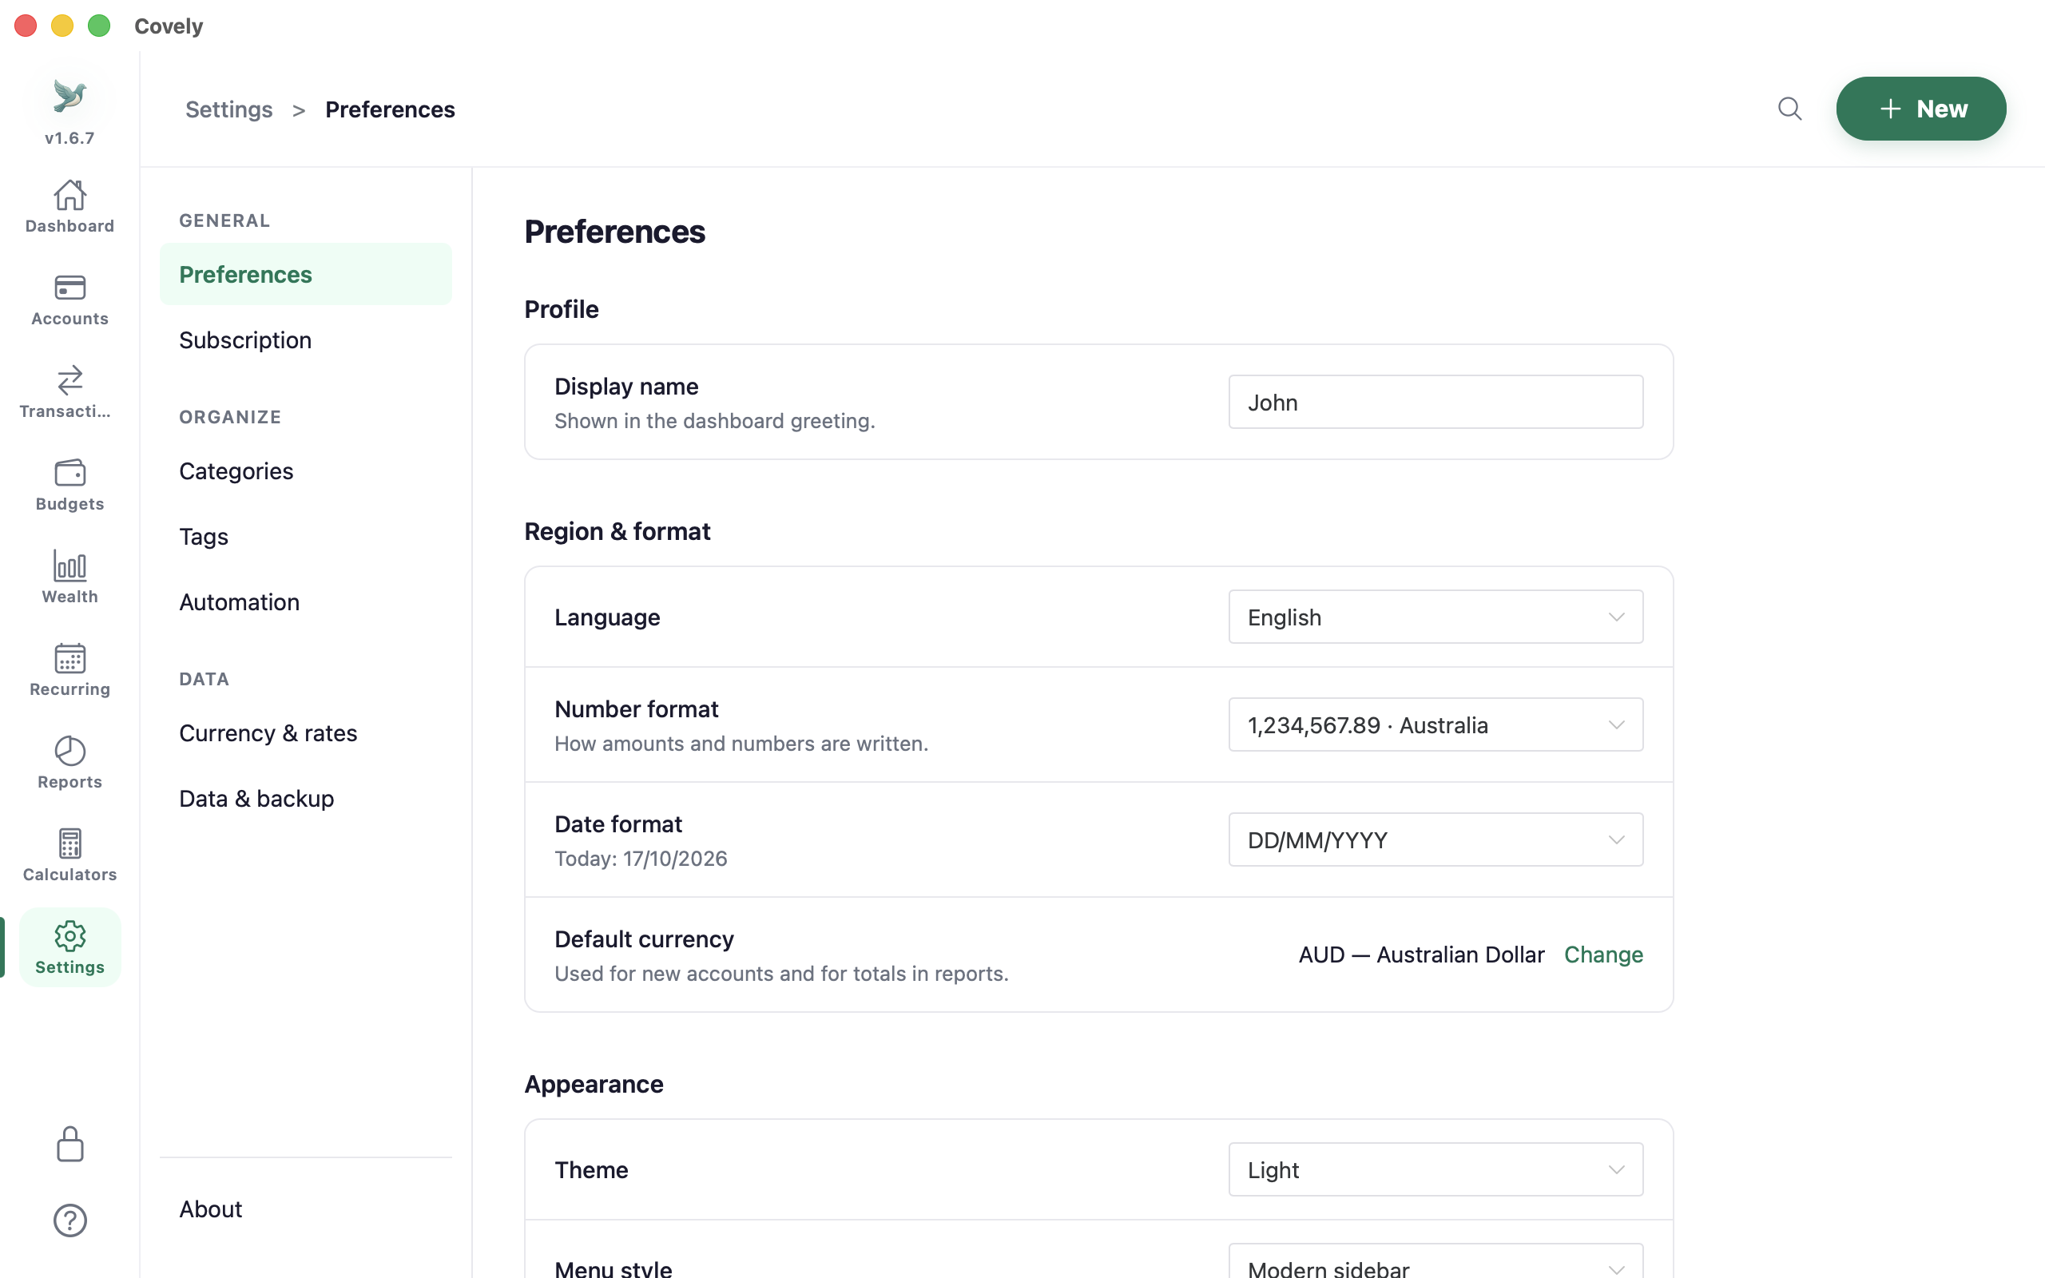Viewport: 2045px width, 1278px height.
Task: Expand the Theme dropdown
Action: tap(1435, 1170)
